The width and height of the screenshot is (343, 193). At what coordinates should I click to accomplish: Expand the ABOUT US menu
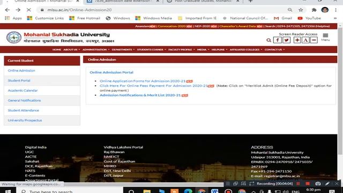(71, 50)
